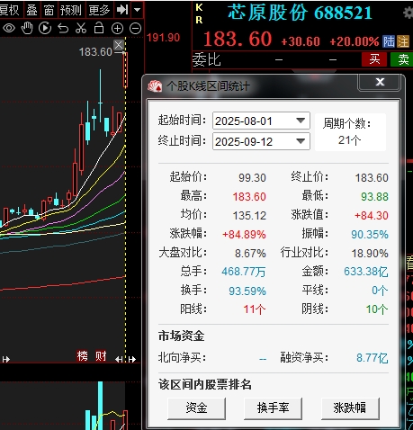Open the toolbar overflow dropdown arrow

[x=137, y=10]
